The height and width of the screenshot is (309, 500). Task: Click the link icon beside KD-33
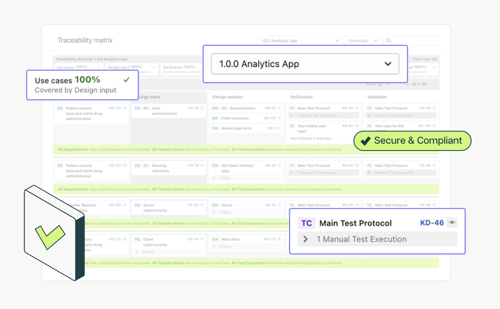coord(202,205)
